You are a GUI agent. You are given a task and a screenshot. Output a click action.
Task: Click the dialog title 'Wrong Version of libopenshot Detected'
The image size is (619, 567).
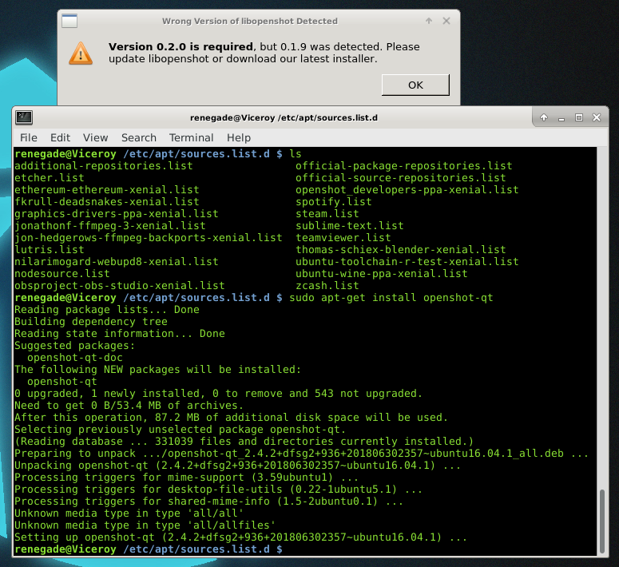pos(250,21)
